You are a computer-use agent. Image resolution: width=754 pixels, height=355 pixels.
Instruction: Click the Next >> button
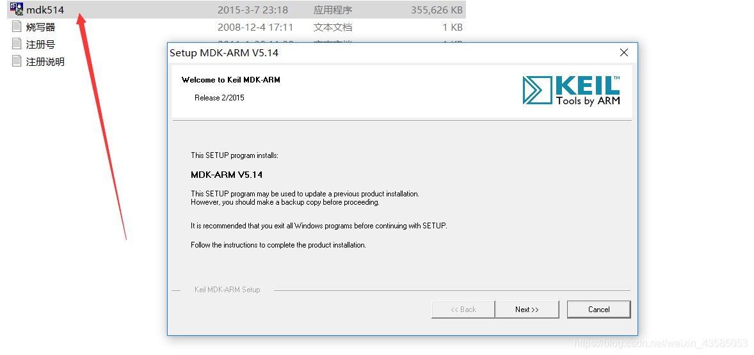pos(527,310)
